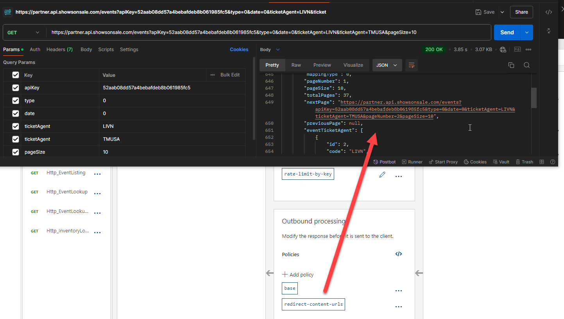Open the Send options dropdown arrow
The height and width of the screenshot is (319, 564).
(x=527, y=32)
